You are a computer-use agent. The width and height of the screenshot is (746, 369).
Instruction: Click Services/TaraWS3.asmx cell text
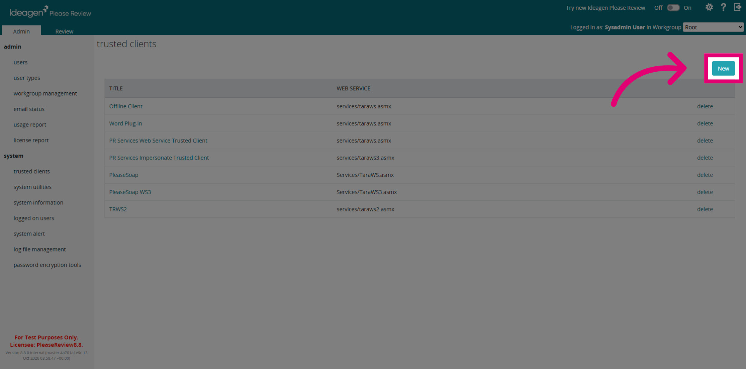367,192
